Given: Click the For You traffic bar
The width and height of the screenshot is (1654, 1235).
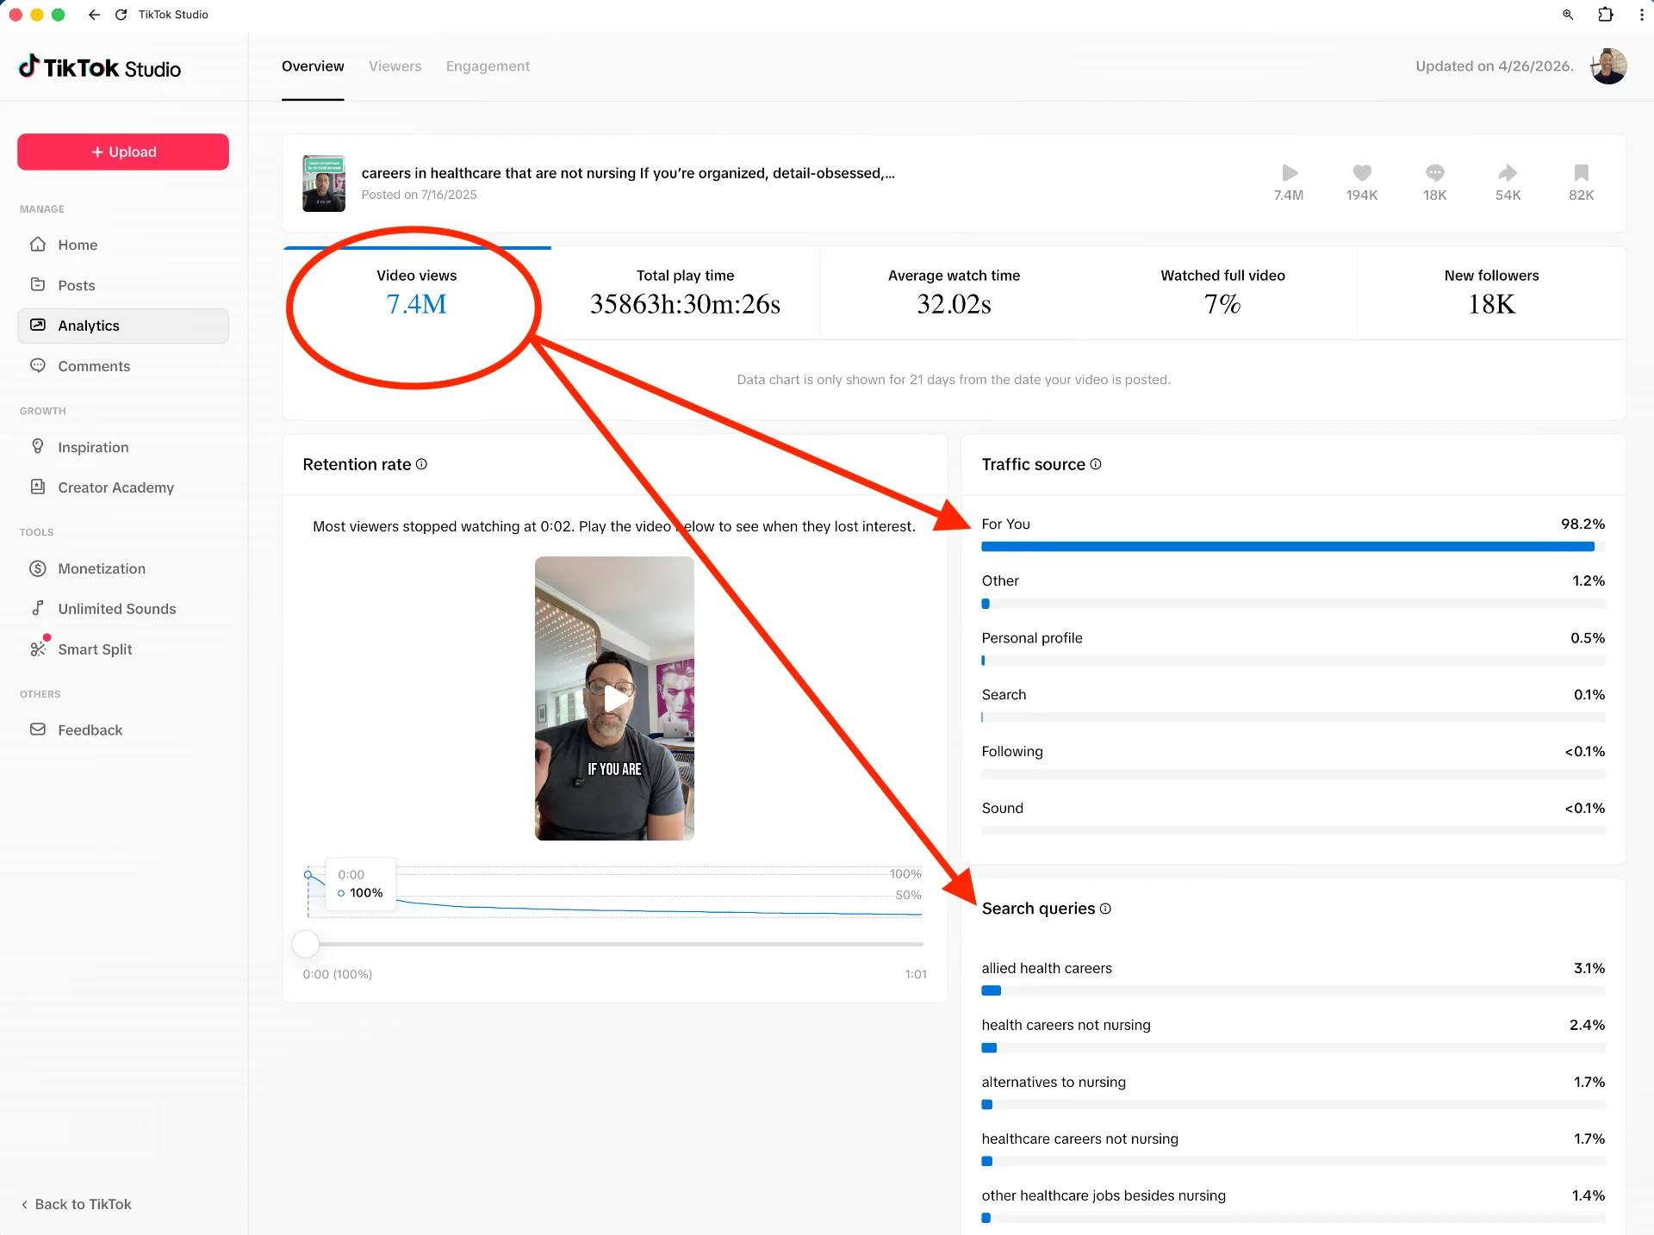Looking at the screenshot, I should tap(1293, 547).
